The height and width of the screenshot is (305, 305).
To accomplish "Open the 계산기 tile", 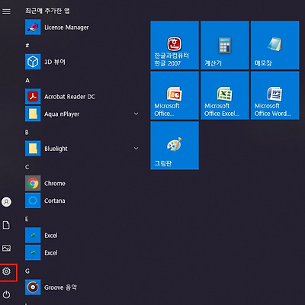I will [225, 45].
